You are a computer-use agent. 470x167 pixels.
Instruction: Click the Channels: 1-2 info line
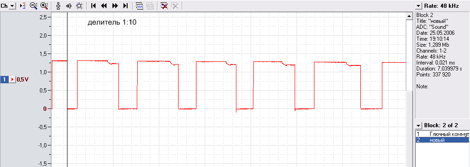[x=431, y=51]
